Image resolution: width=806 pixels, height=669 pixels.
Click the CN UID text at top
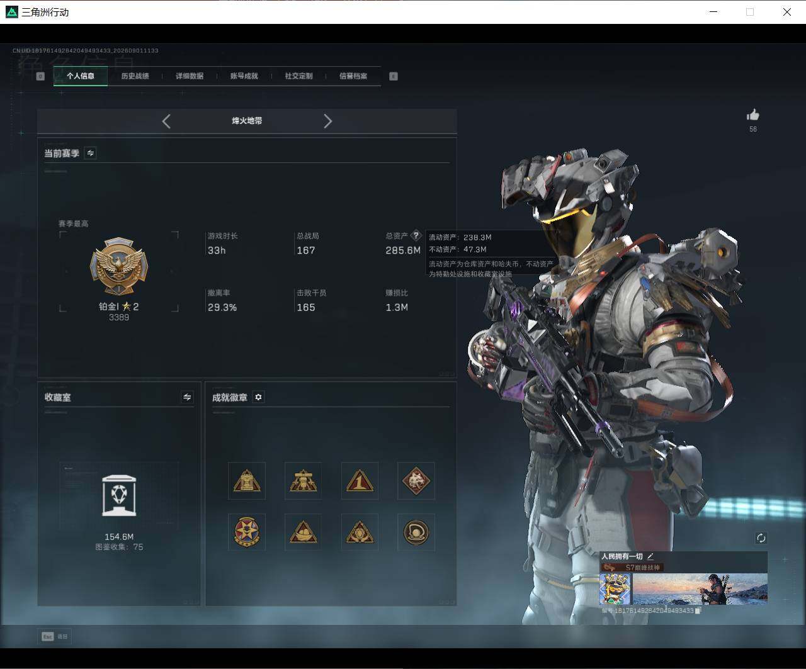tap(86, 50)
